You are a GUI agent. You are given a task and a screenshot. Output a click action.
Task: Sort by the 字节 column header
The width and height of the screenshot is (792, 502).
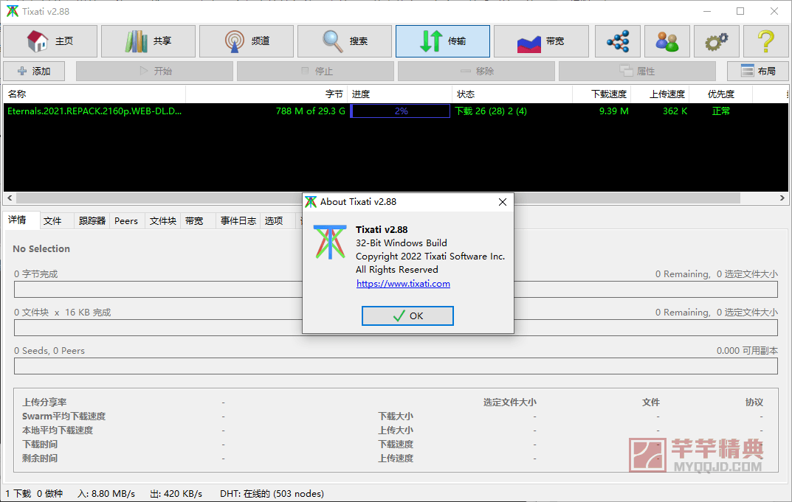tap(266, 94)
